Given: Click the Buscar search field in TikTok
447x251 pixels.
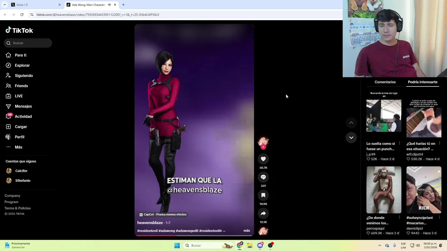Looking at the screenshot, I should (28, 43).
